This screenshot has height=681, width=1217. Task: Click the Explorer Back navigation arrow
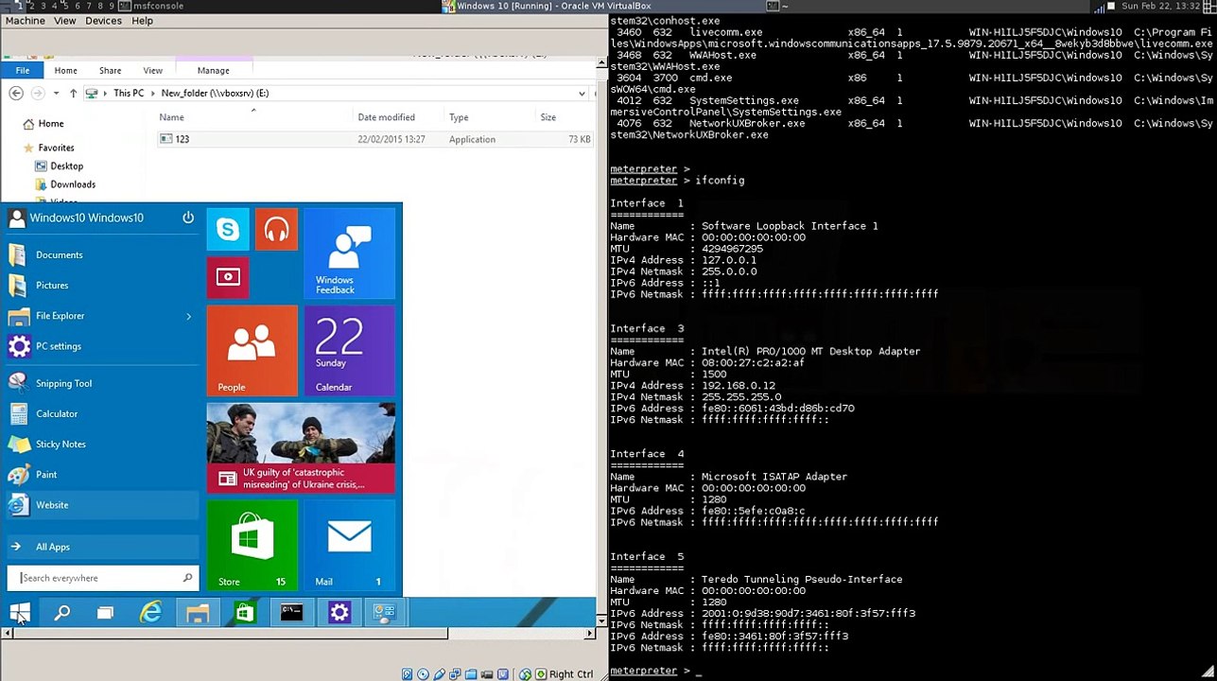pyautogui.click(x=16, y=93)
